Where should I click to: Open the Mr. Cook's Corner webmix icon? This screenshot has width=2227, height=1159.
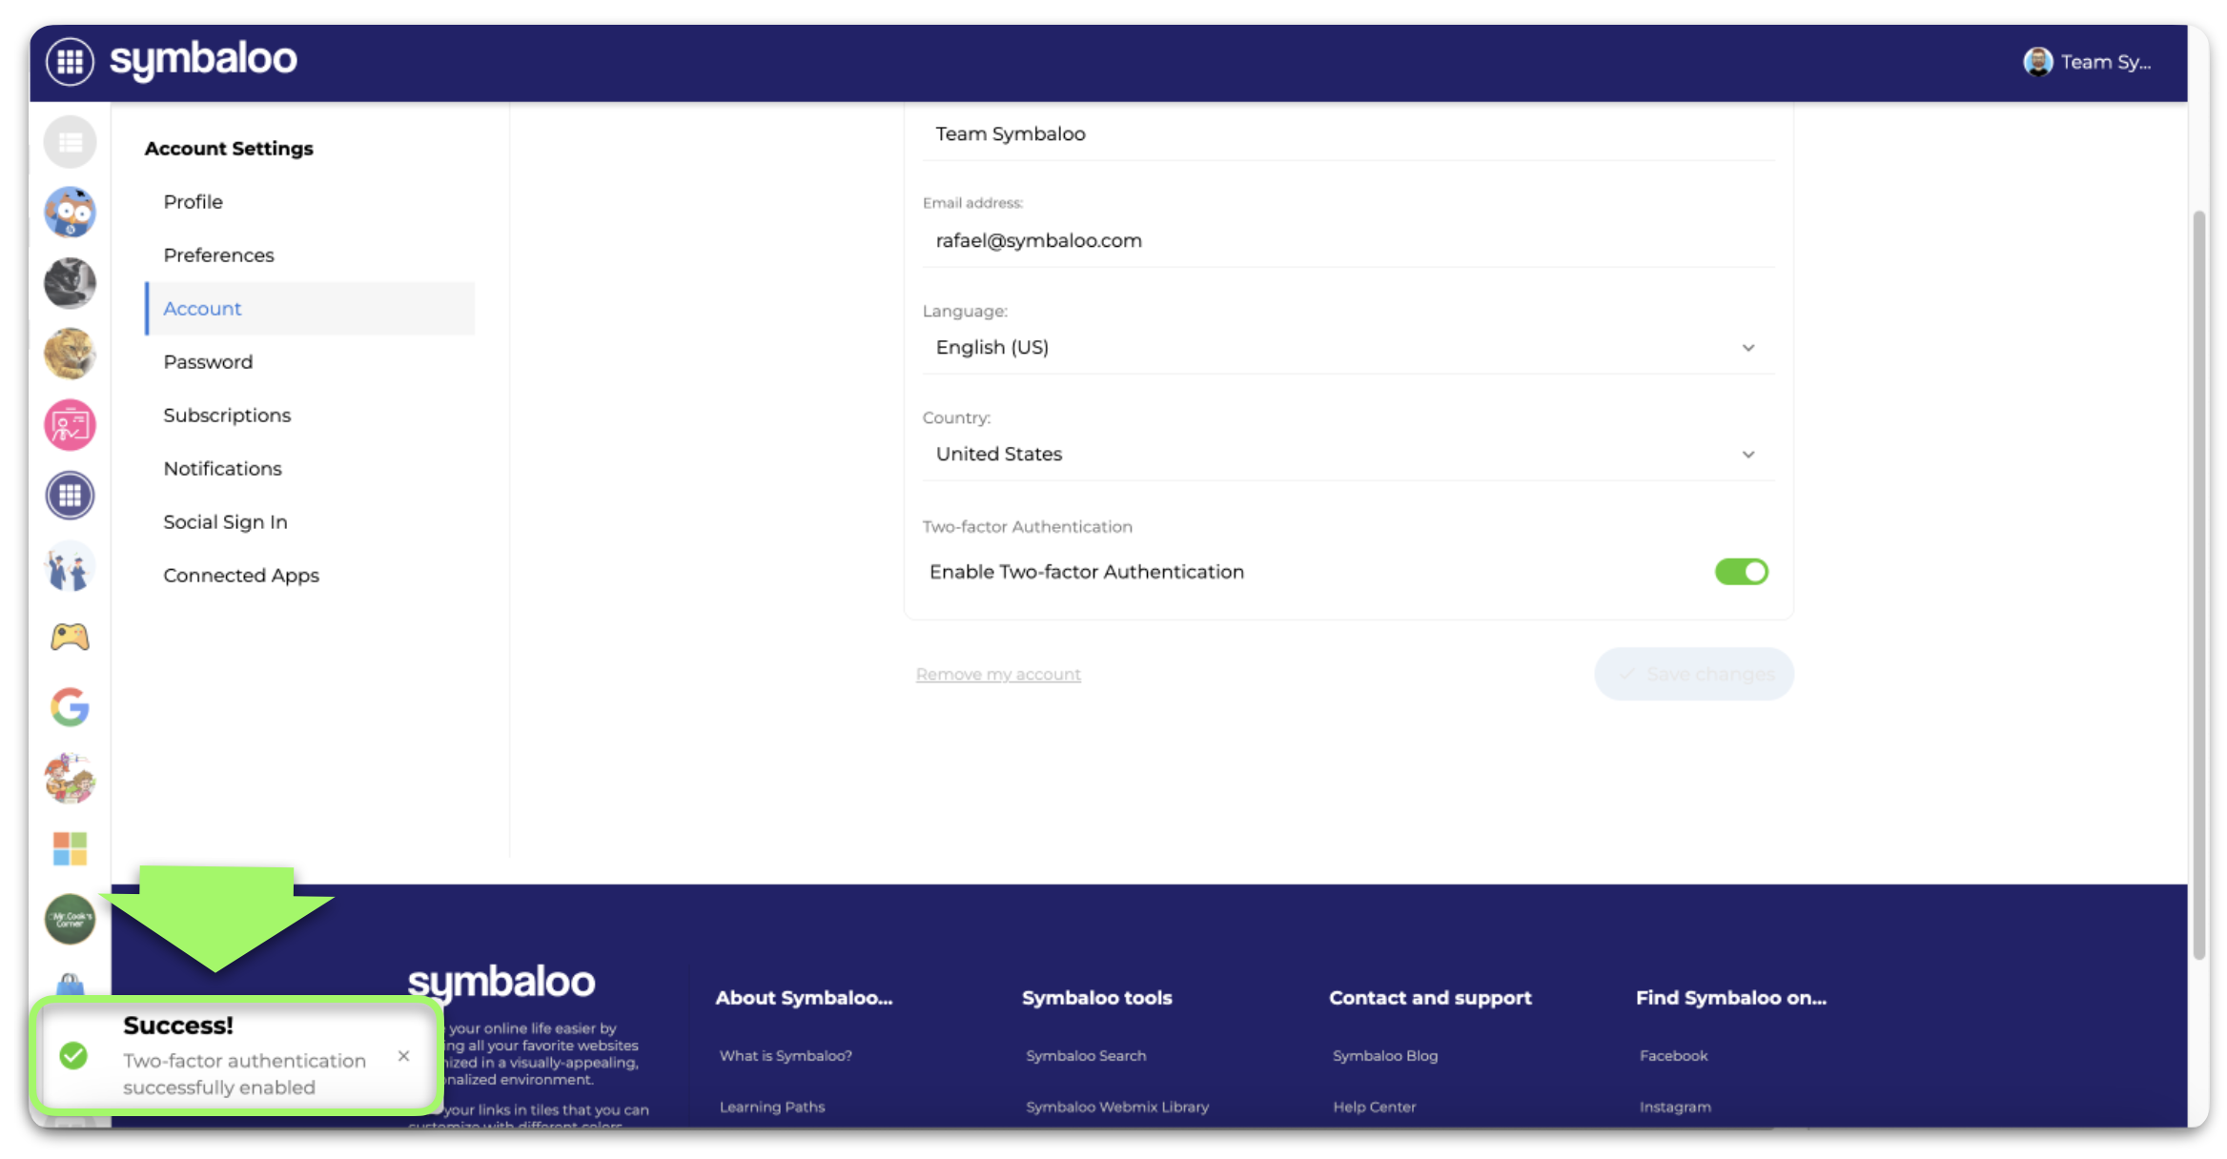[70, 919]
